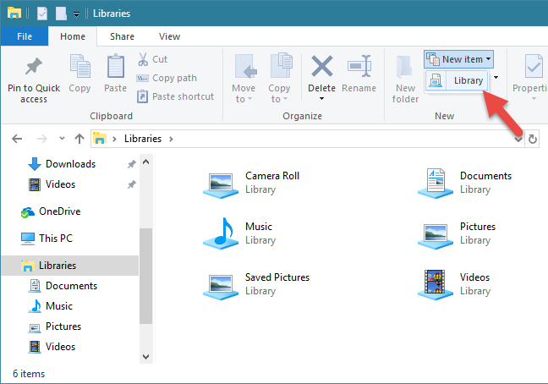The image size is (548, 384).
Task: Click navigation pane scroll up arrow
Action: pos(145,162)
